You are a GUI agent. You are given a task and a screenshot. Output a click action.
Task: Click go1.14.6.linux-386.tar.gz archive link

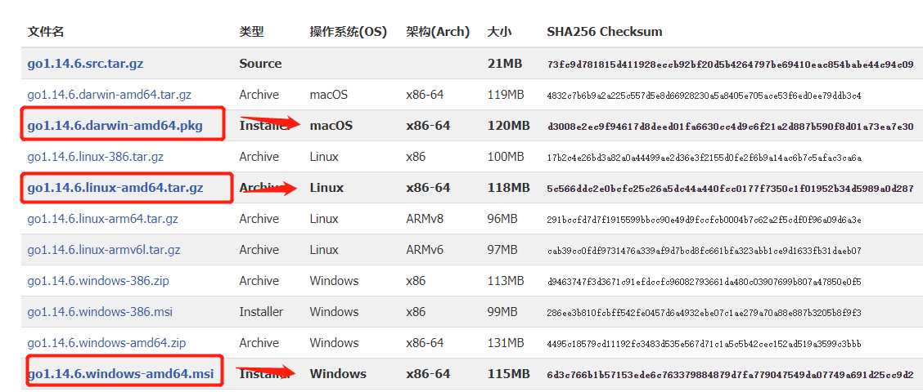pyautogui.click(x=96, y=157)
